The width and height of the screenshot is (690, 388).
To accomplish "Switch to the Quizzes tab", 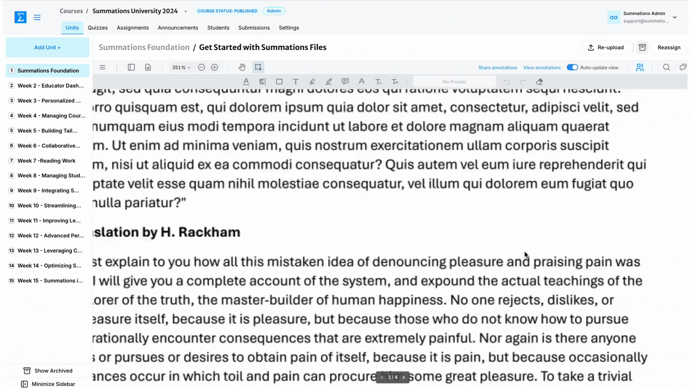I will [98, 27].
